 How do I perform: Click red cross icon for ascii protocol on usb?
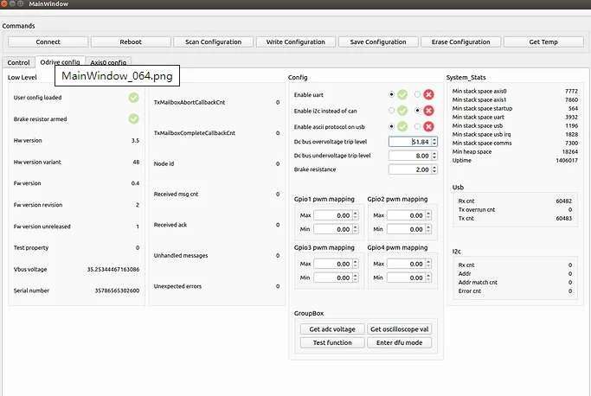428,126
